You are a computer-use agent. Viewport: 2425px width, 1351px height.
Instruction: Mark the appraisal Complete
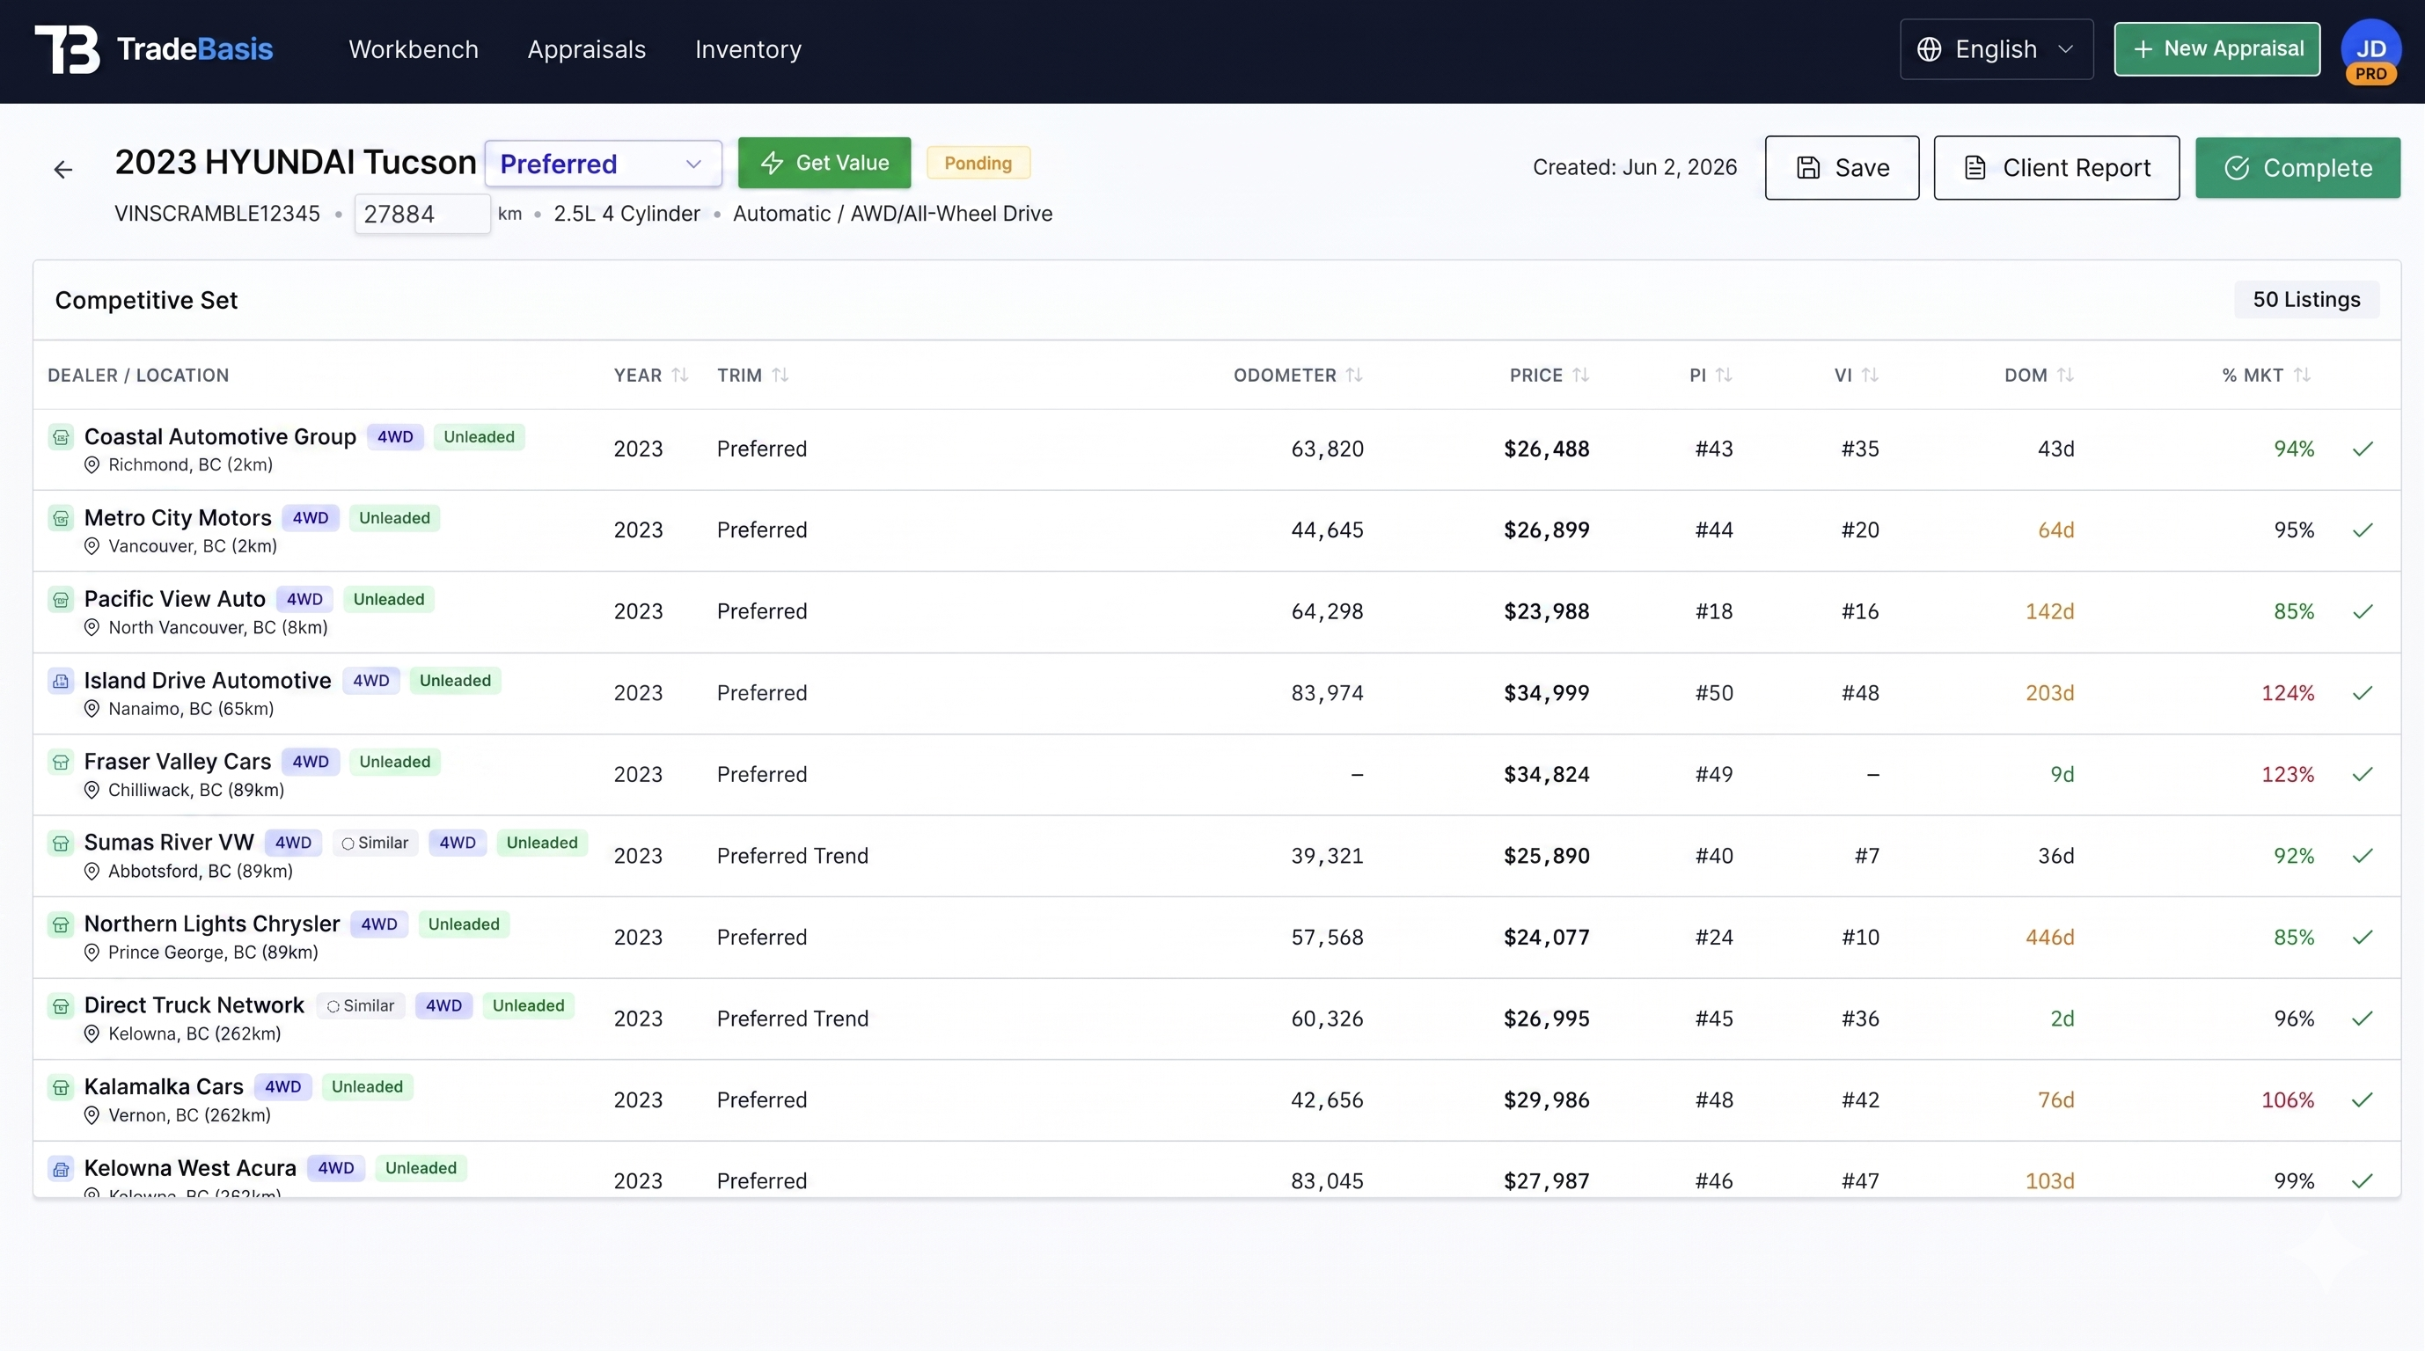point(2297,167)
